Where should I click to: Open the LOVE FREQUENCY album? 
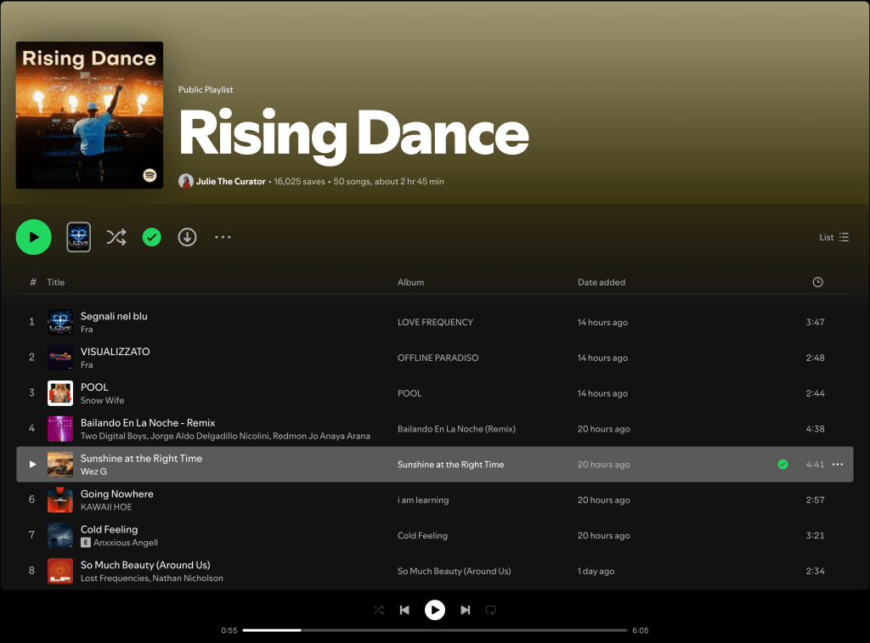(435, 322)
